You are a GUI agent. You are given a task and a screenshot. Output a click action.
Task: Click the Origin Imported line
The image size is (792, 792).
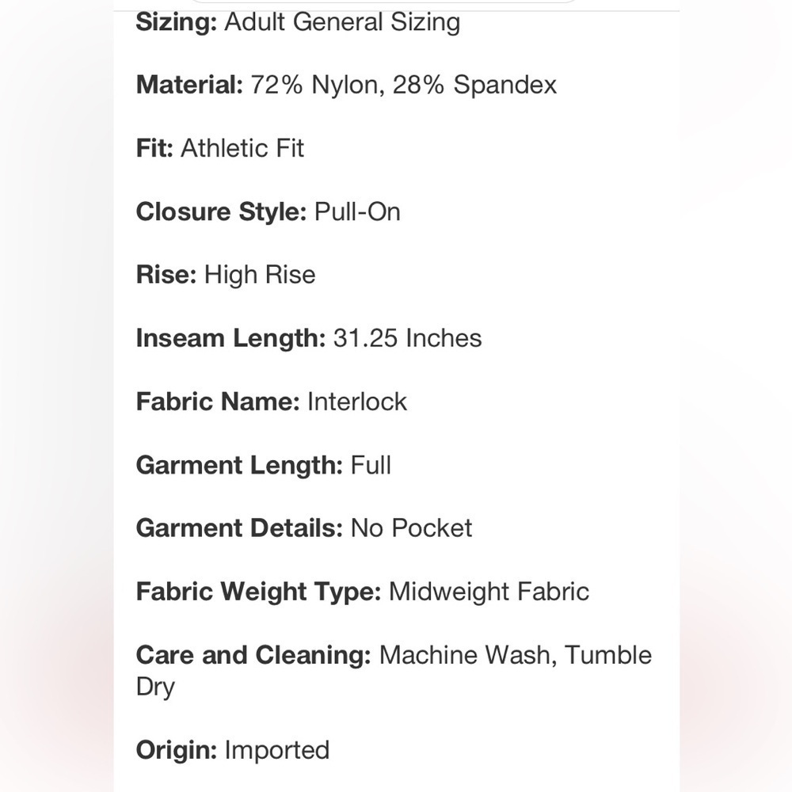(233, 750)
